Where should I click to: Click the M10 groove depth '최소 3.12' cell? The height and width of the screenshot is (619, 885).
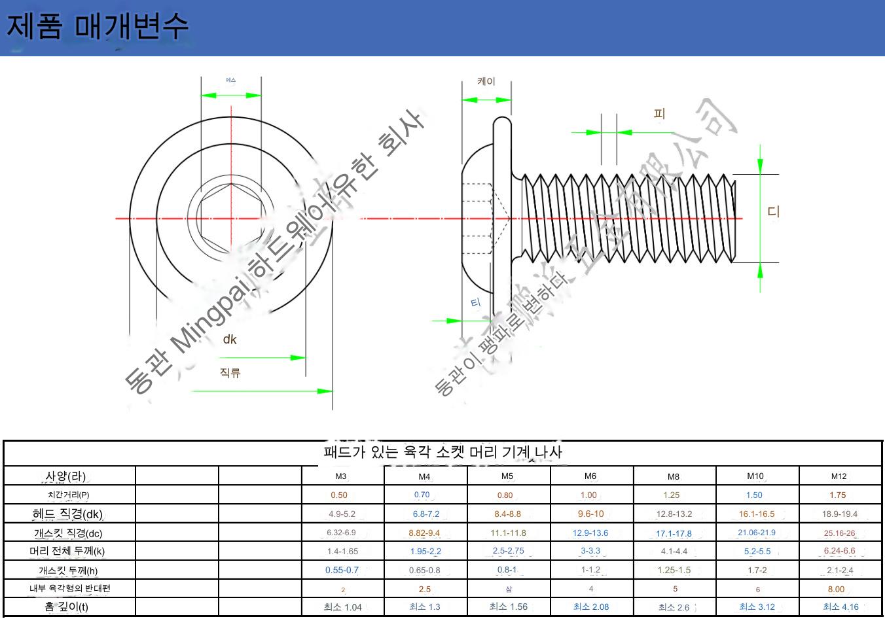757,607
